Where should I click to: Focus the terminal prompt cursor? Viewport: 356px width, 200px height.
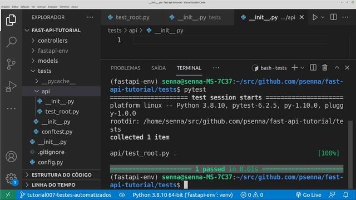click(x=186, y=185)
